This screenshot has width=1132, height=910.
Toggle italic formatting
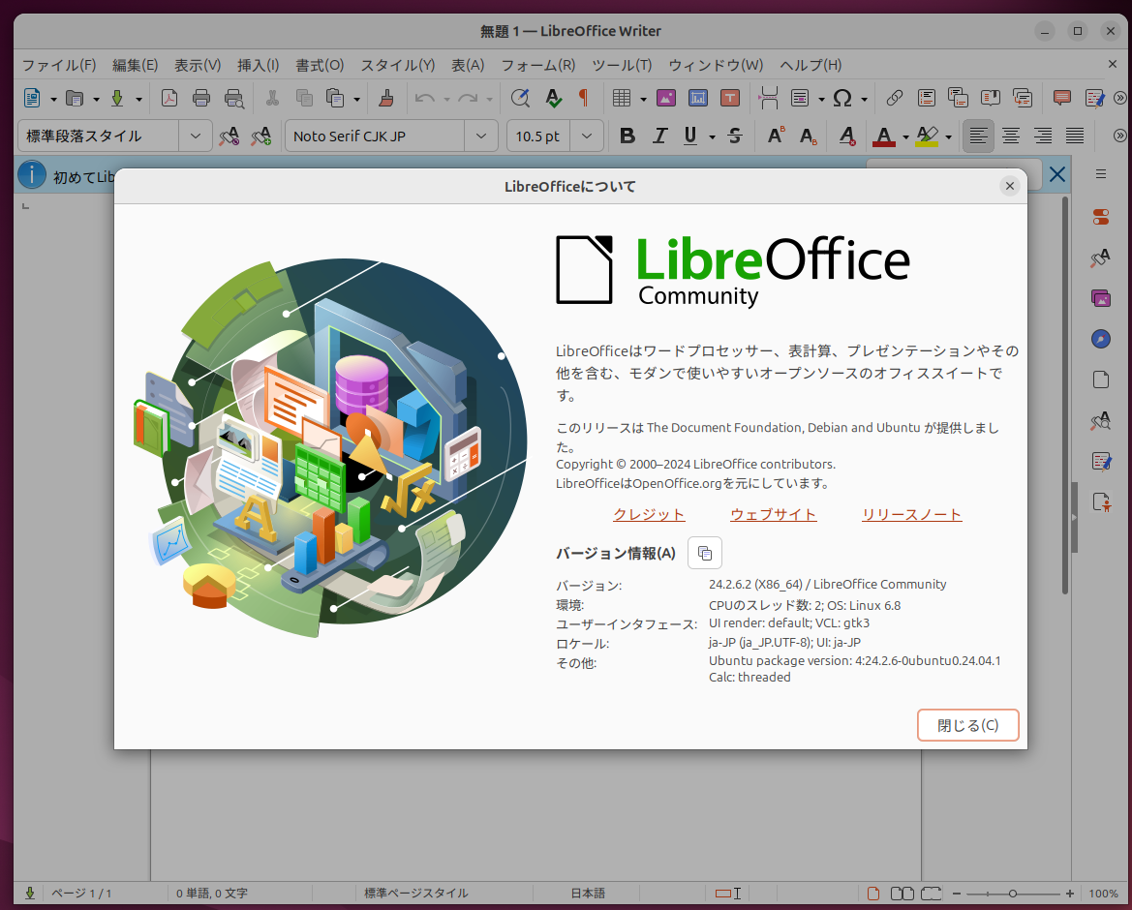(x=659, y=136)
